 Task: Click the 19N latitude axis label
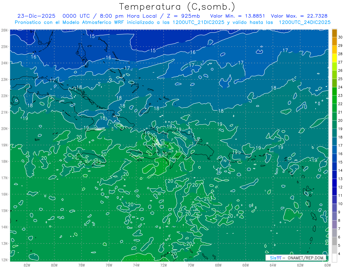pos(4,145)
